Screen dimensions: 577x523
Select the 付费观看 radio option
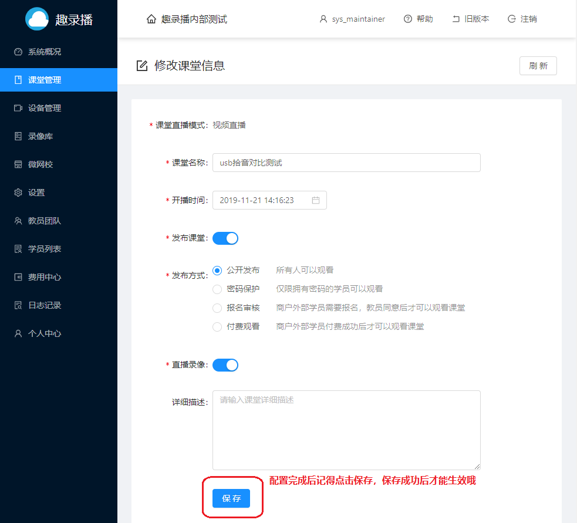(217, 327)
